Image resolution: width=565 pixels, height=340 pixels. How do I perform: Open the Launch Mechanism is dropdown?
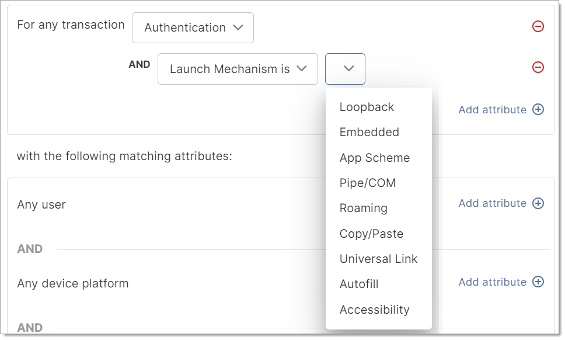(x=237, y=68)
